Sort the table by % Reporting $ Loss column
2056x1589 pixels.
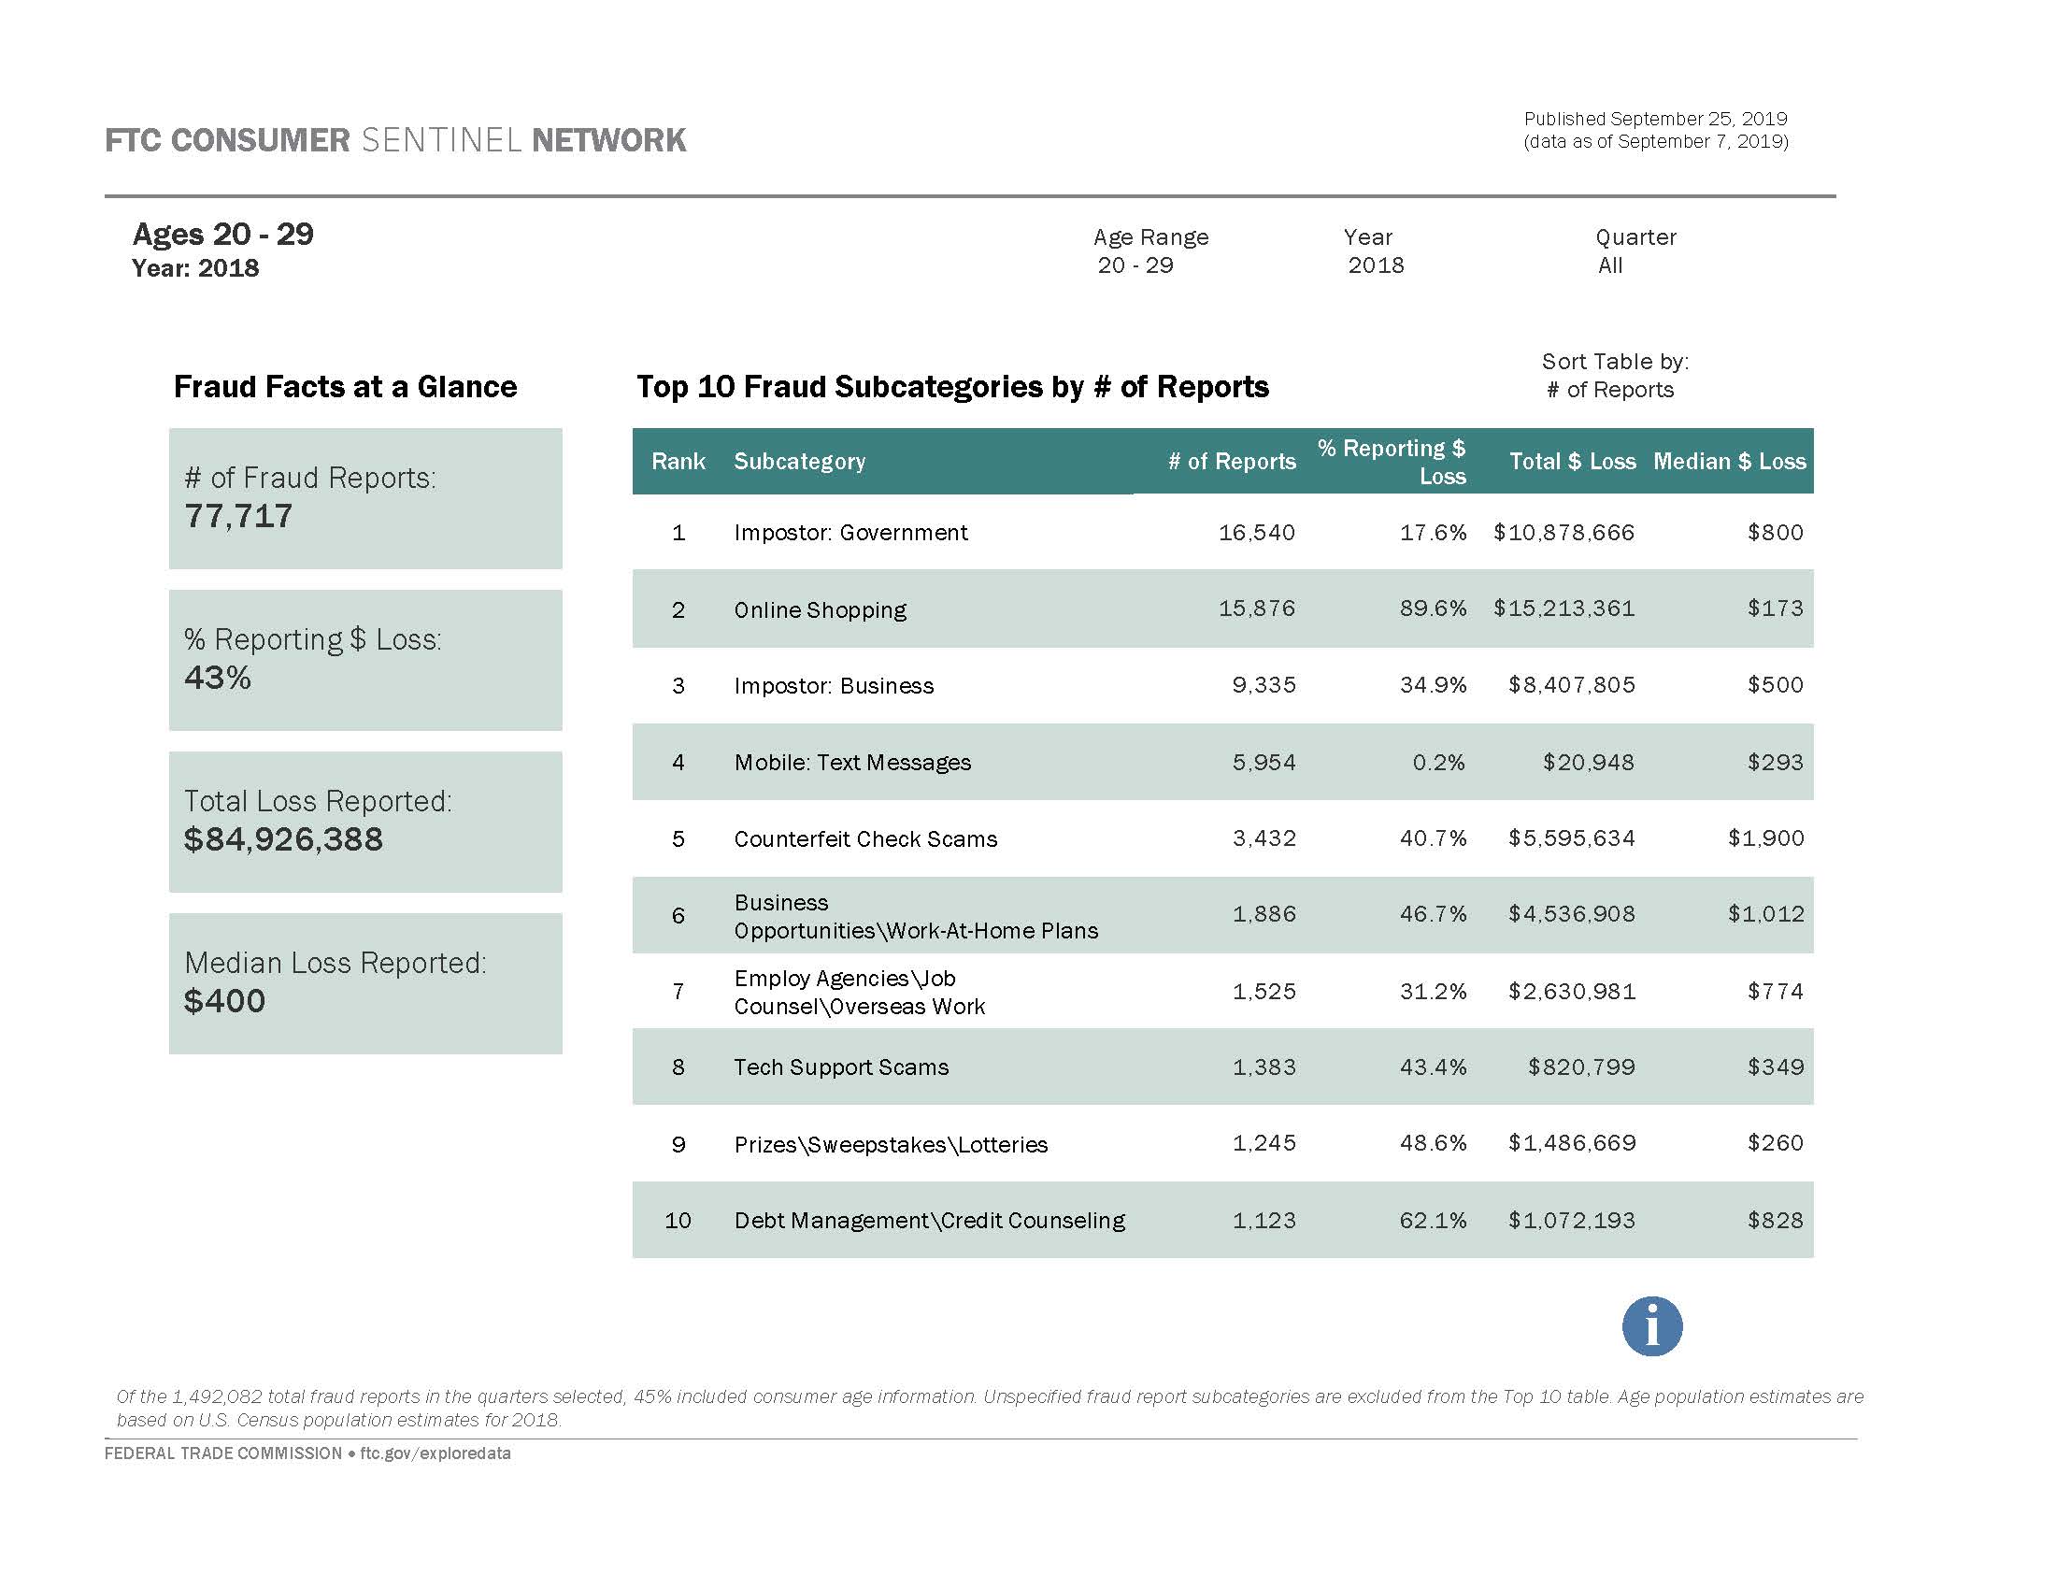coord(1392,461)
